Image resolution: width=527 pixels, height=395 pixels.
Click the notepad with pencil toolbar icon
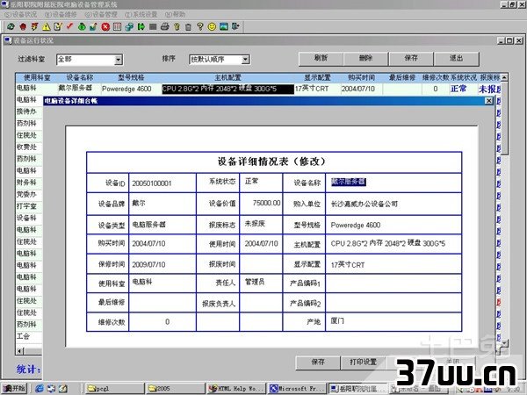coord(58,26)
